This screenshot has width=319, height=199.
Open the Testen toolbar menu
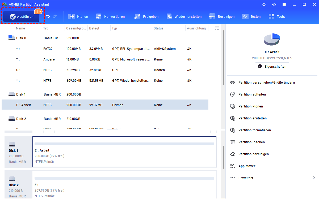[x=251, y=16]
